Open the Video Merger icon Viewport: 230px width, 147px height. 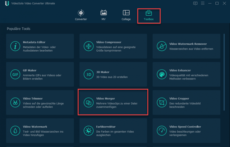click(89, 103)
